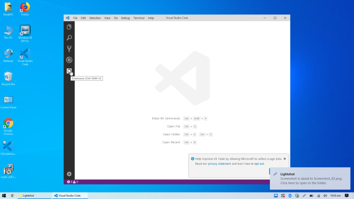Click the errors and warnings status bar item

[72, 182]
